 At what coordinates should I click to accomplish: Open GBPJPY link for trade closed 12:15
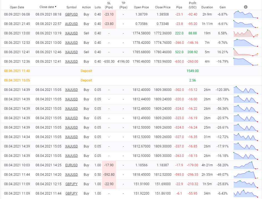coord(71,184)
